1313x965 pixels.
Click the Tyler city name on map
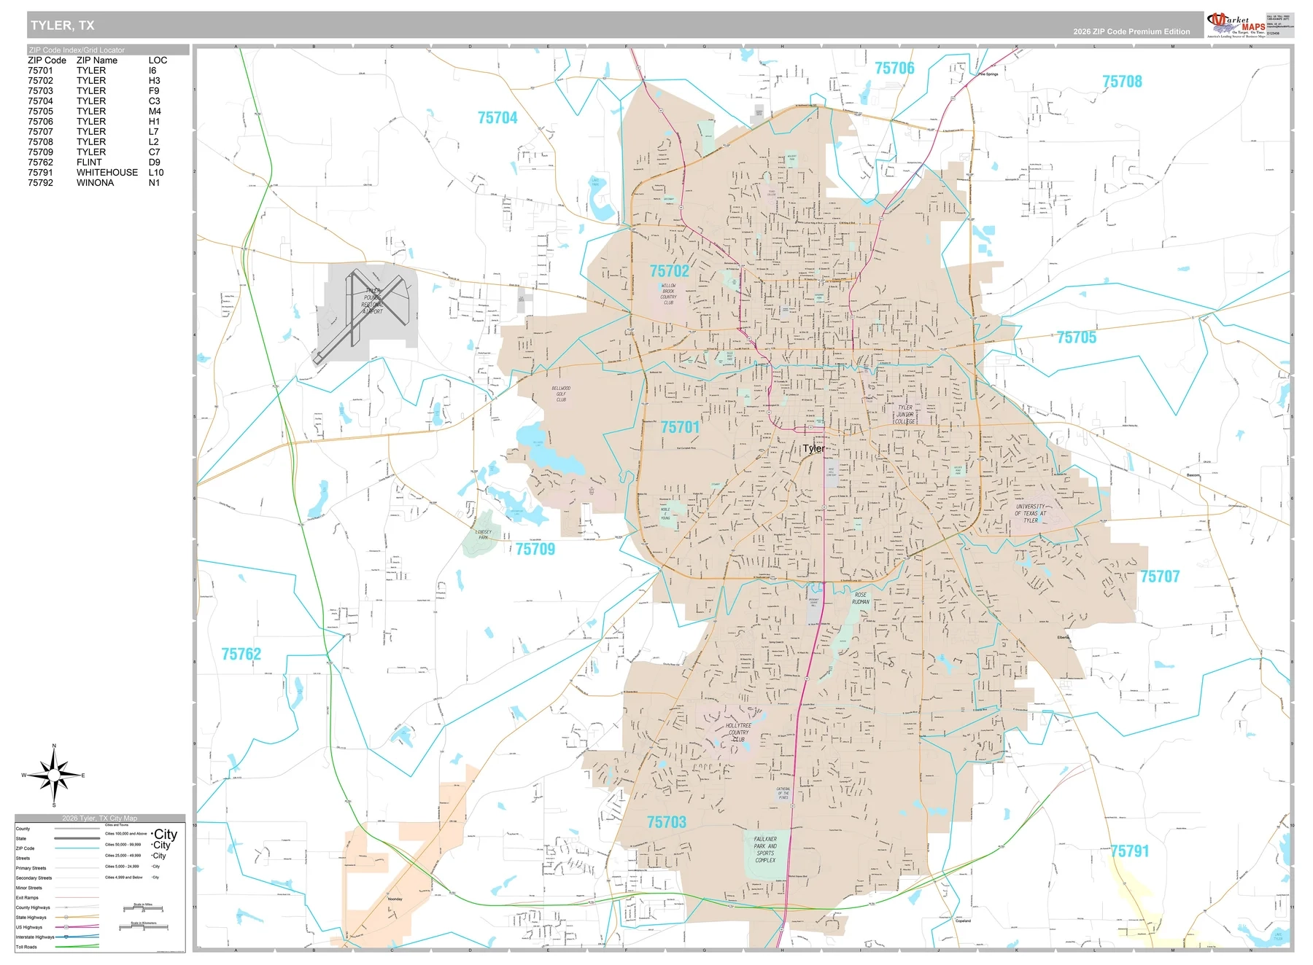813,448
